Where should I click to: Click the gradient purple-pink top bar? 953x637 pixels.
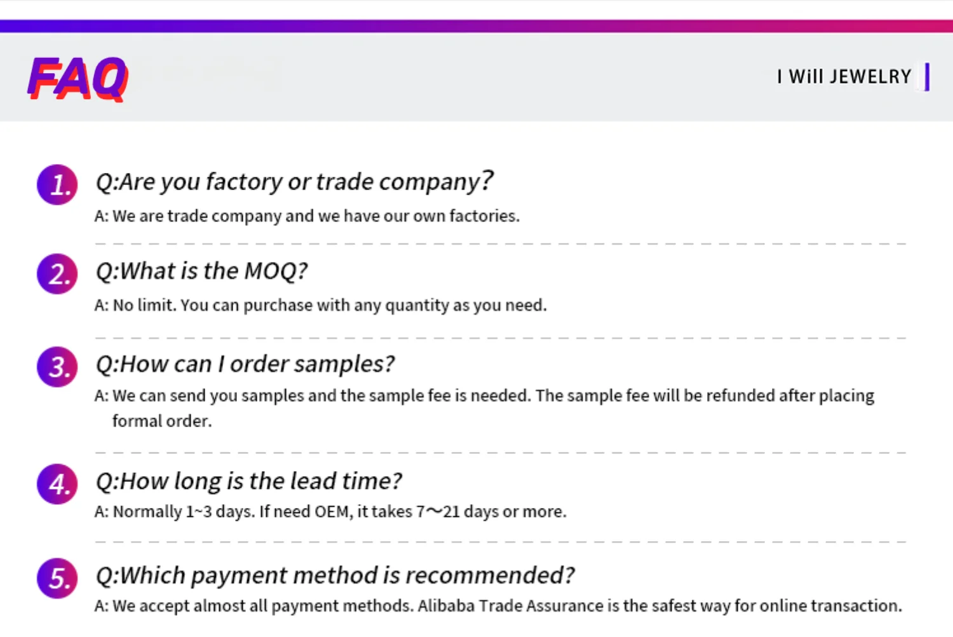point(476,26)
